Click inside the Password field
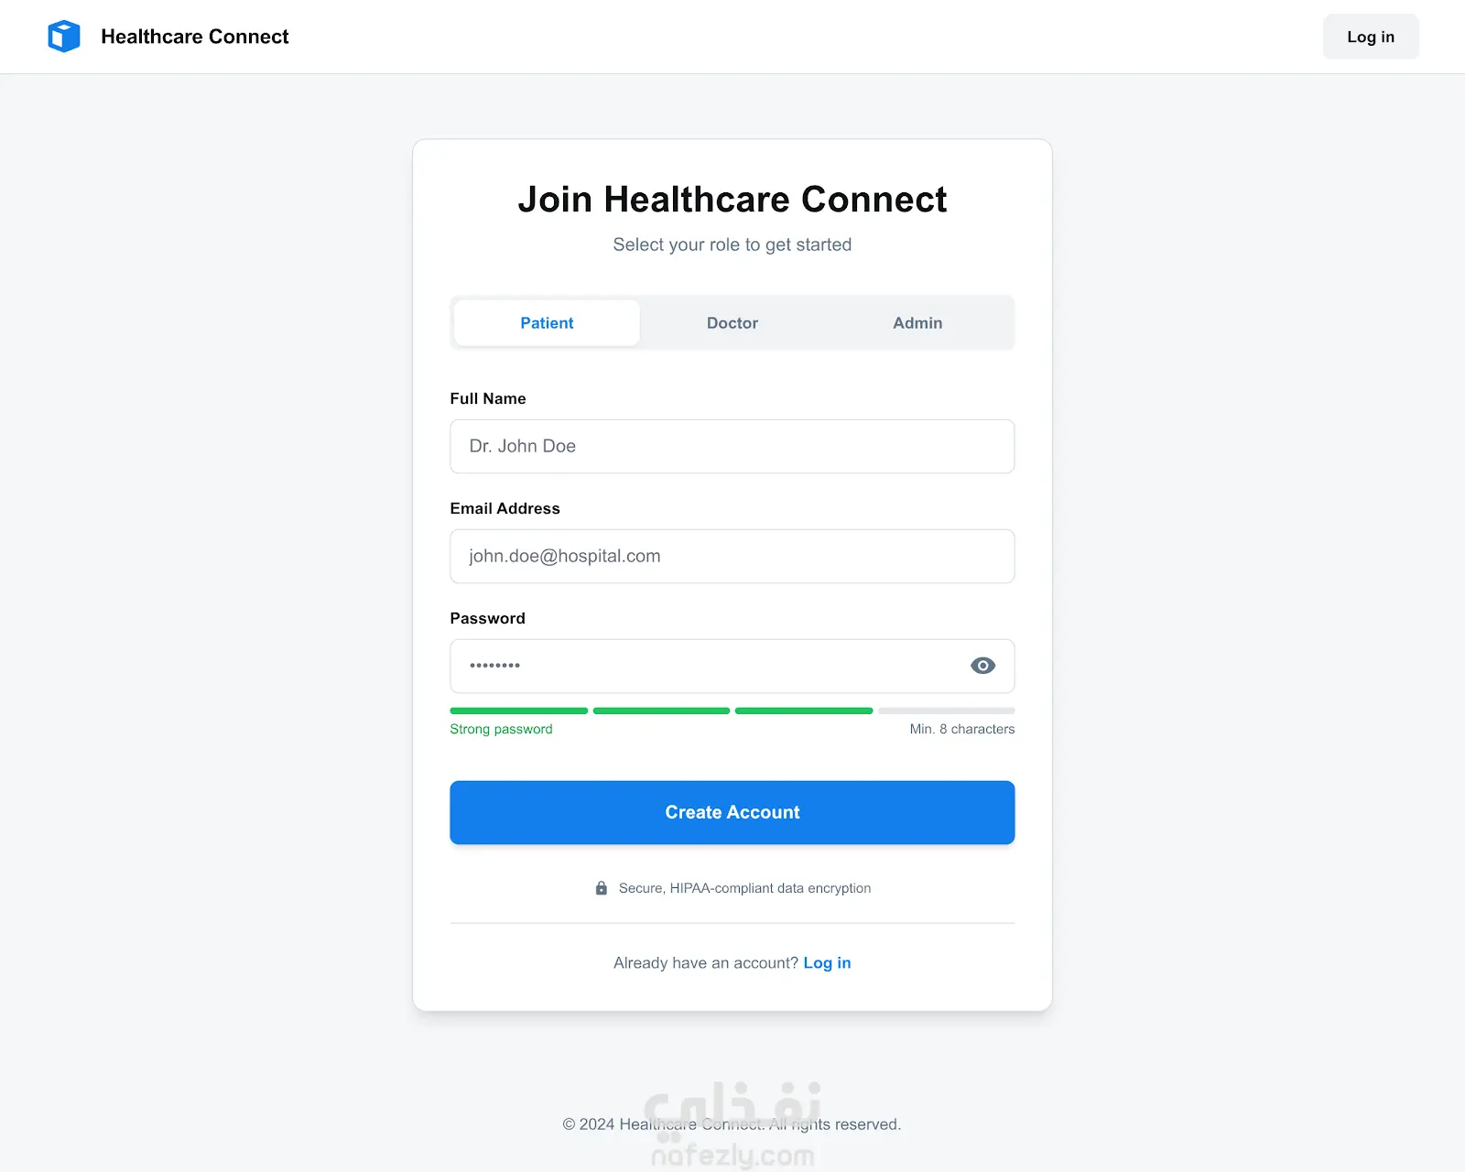 point(705,667)
